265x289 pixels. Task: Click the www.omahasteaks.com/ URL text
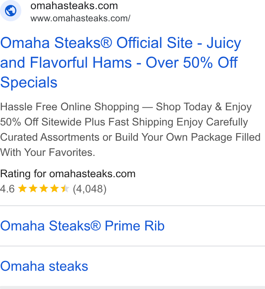pos(80,18)
